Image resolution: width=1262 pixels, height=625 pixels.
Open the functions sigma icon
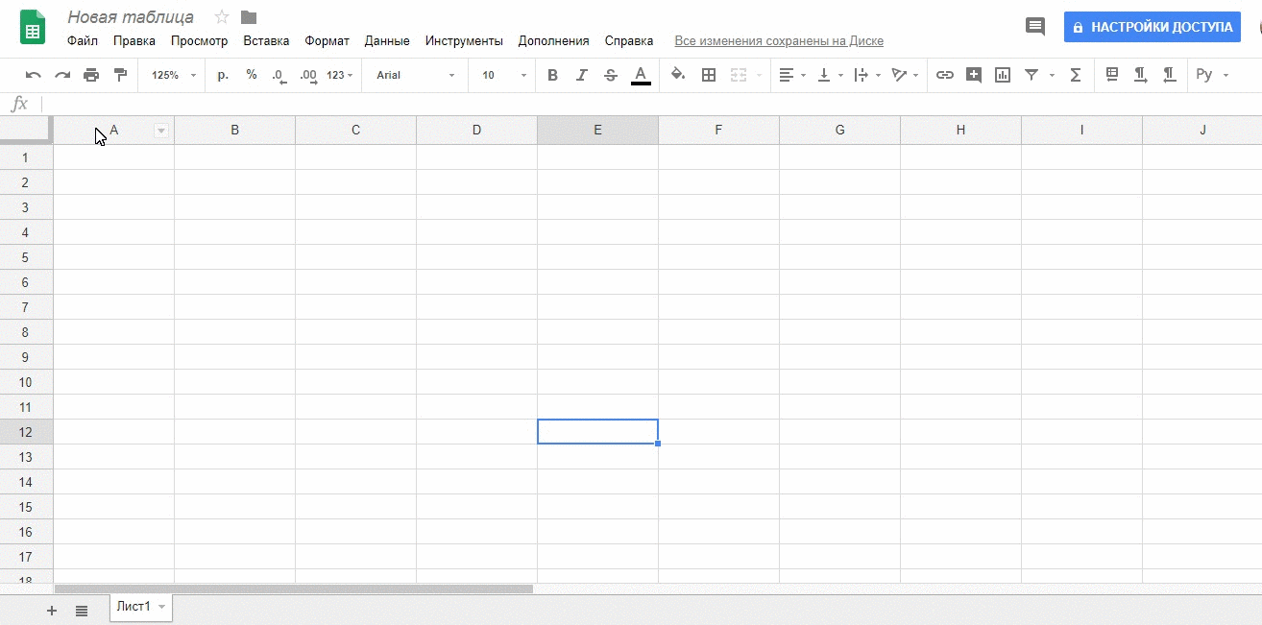coord(1076,75)
